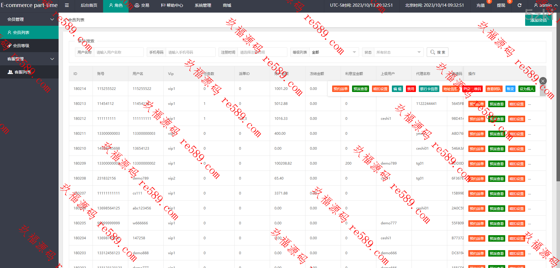Open 帮助中心 flag menu
The height and width of the screenshot is (268, 560).
click(172, 5)
